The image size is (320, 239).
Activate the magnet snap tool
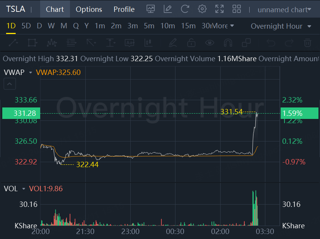click(x=228, y=43)
